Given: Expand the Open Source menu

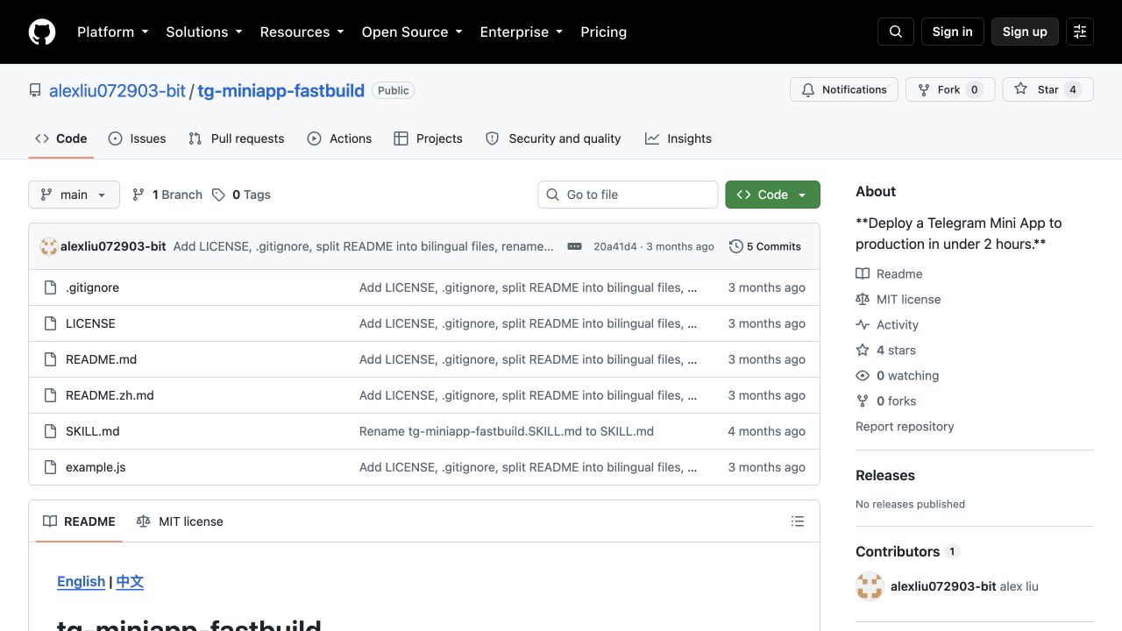Looking at the screenshot, I should 411,32.
